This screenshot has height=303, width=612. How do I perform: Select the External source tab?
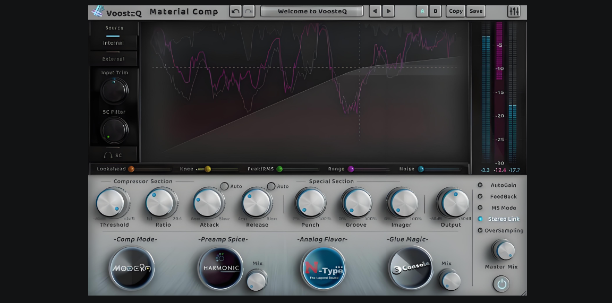click(114, 59)
